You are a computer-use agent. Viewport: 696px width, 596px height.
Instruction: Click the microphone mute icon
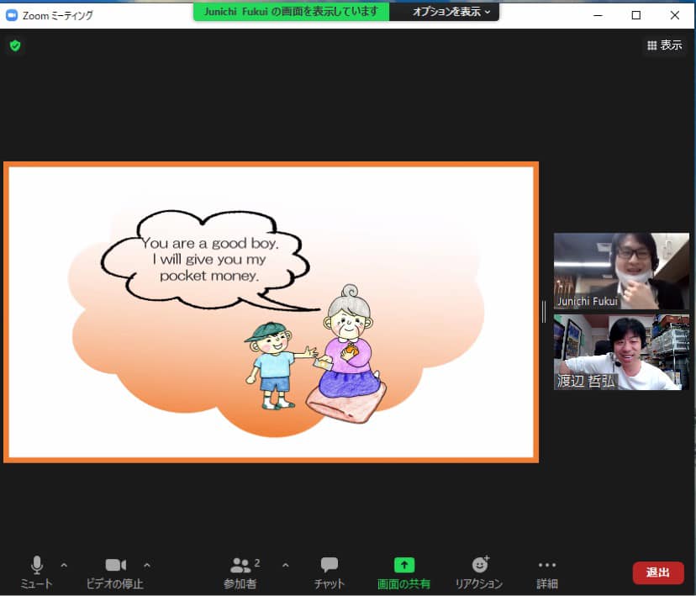[37, 565]
